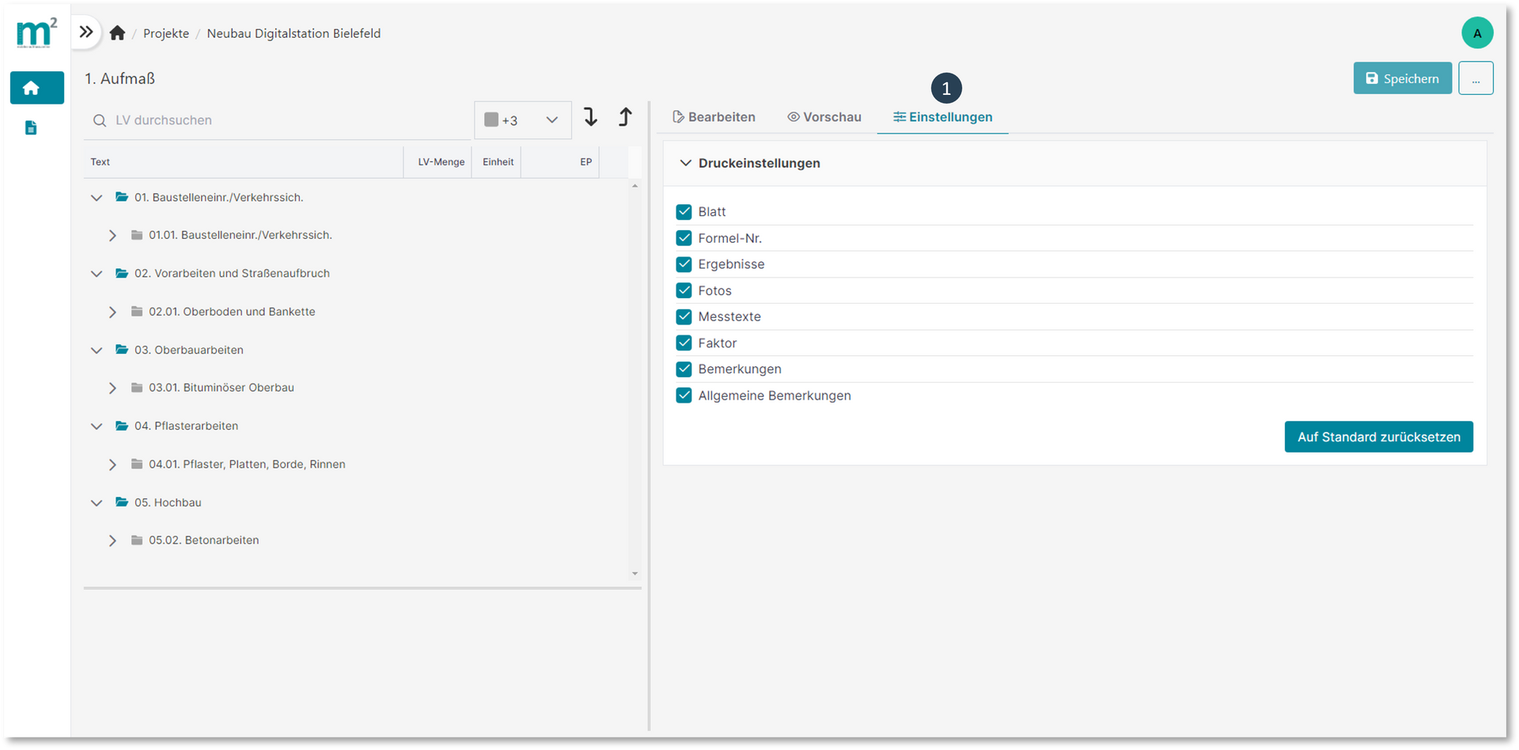
Task: Click the Einheit column header
Action: 497,161
